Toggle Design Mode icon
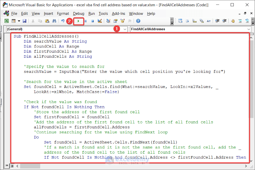The image size is (255, 170). 100,21
